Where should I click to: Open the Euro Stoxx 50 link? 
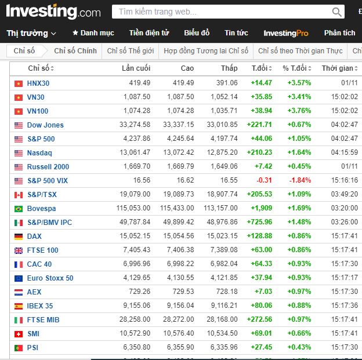coord(50,278)
